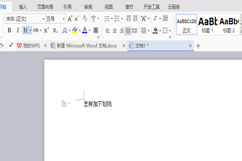
Task: Decrease font size
Action: (x=77, y=19)
